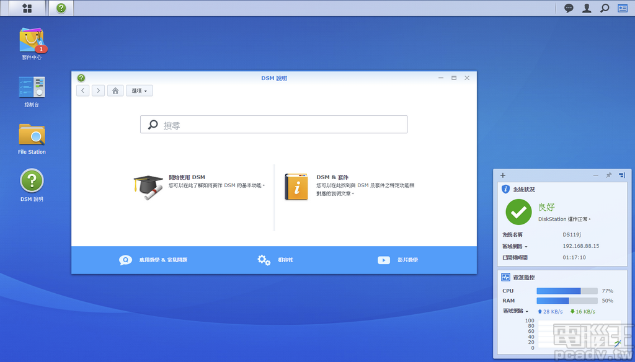Screen dimensions: 635x362
Task: Switch to DSM Help taskbar tab
Action: 61,8
